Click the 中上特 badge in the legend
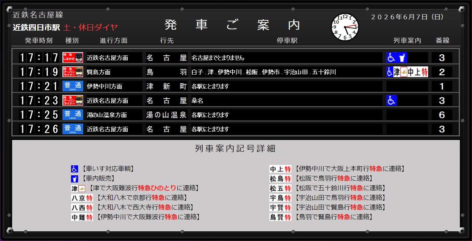The image size is (472, 241). 280,169
